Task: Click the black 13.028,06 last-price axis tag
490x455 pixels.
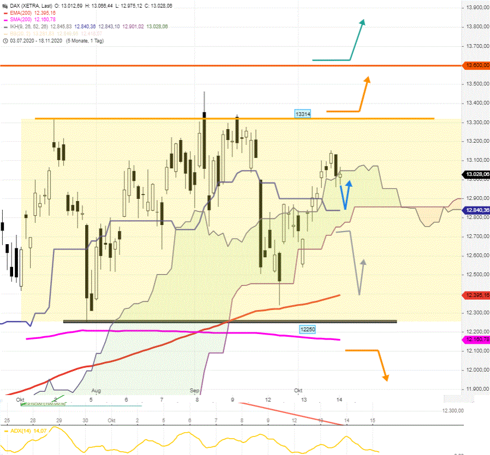Action: pos(476,174)
